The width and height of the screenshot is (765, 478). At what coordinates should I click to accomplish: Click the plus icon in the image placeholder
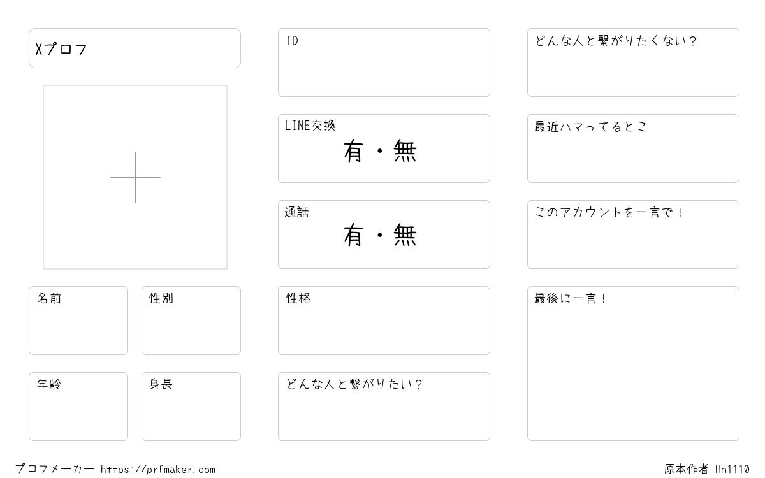[x=135, y=177]
